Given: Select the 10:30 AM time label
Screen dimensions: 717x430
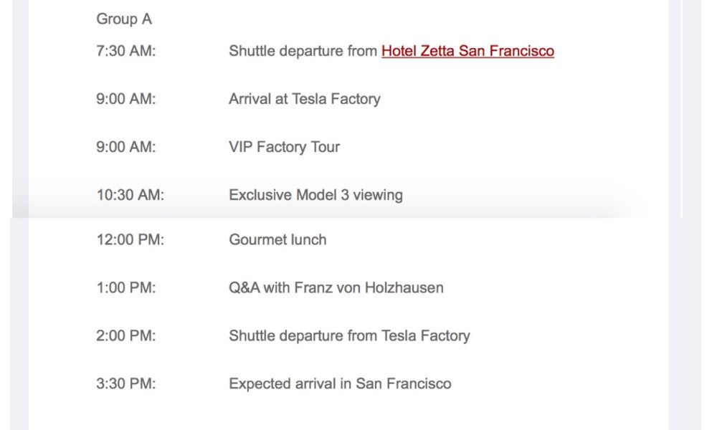Looking at the screenshot, I should [x=130, y=195].
